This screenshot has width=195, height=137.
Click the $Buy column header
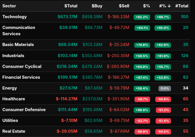click(97, 6)
